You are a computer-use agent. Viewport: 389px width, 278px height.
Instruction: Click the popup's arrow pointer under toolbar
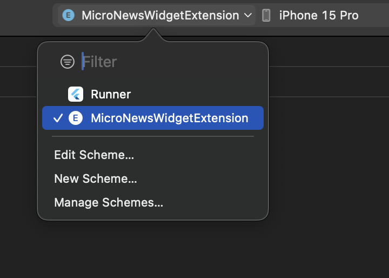click(x=153, y=35)
